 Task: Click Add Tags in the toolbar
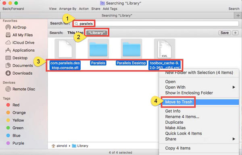(110, 9)
